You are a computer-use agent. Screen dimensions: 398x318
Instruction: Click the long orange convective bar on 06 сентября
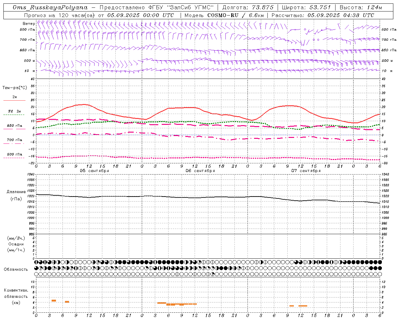182,304
